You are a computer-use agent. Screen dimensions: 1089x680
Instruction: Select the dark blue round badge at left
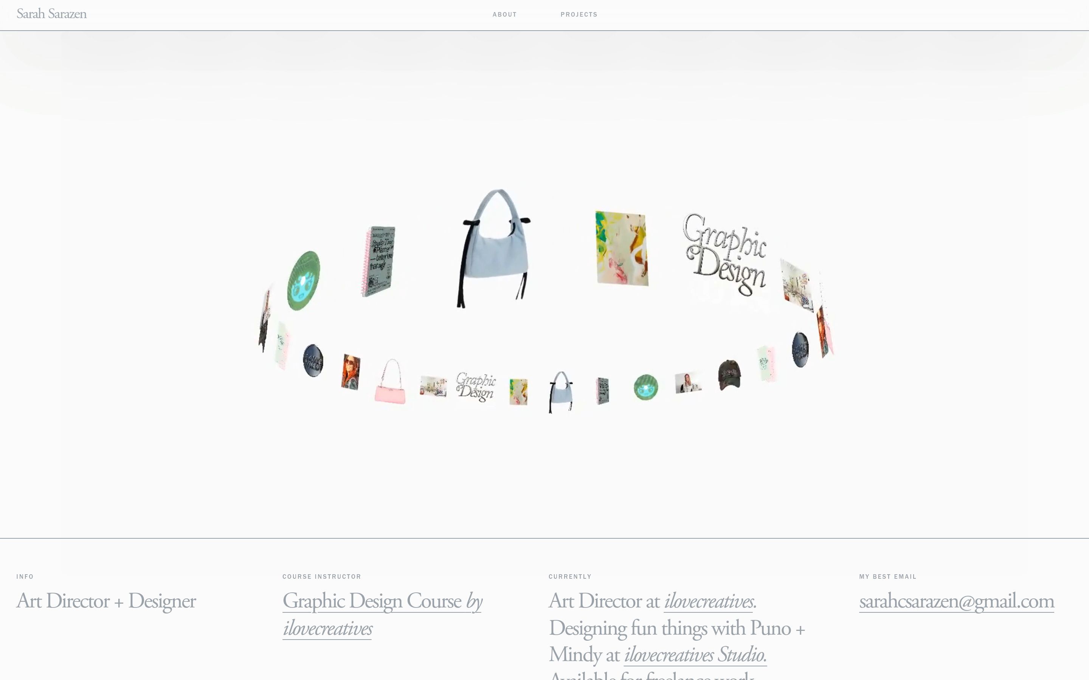coord(313,360)
